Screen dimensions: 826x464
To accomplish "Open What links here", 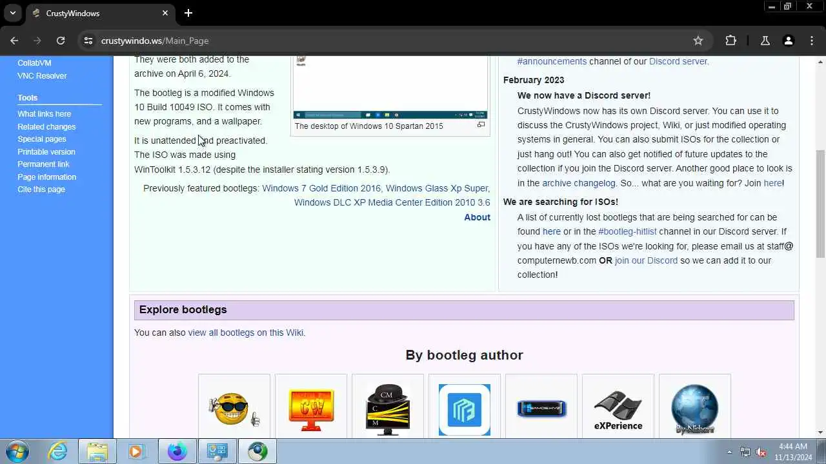I will pyautogui.click(x=44, y=114).
